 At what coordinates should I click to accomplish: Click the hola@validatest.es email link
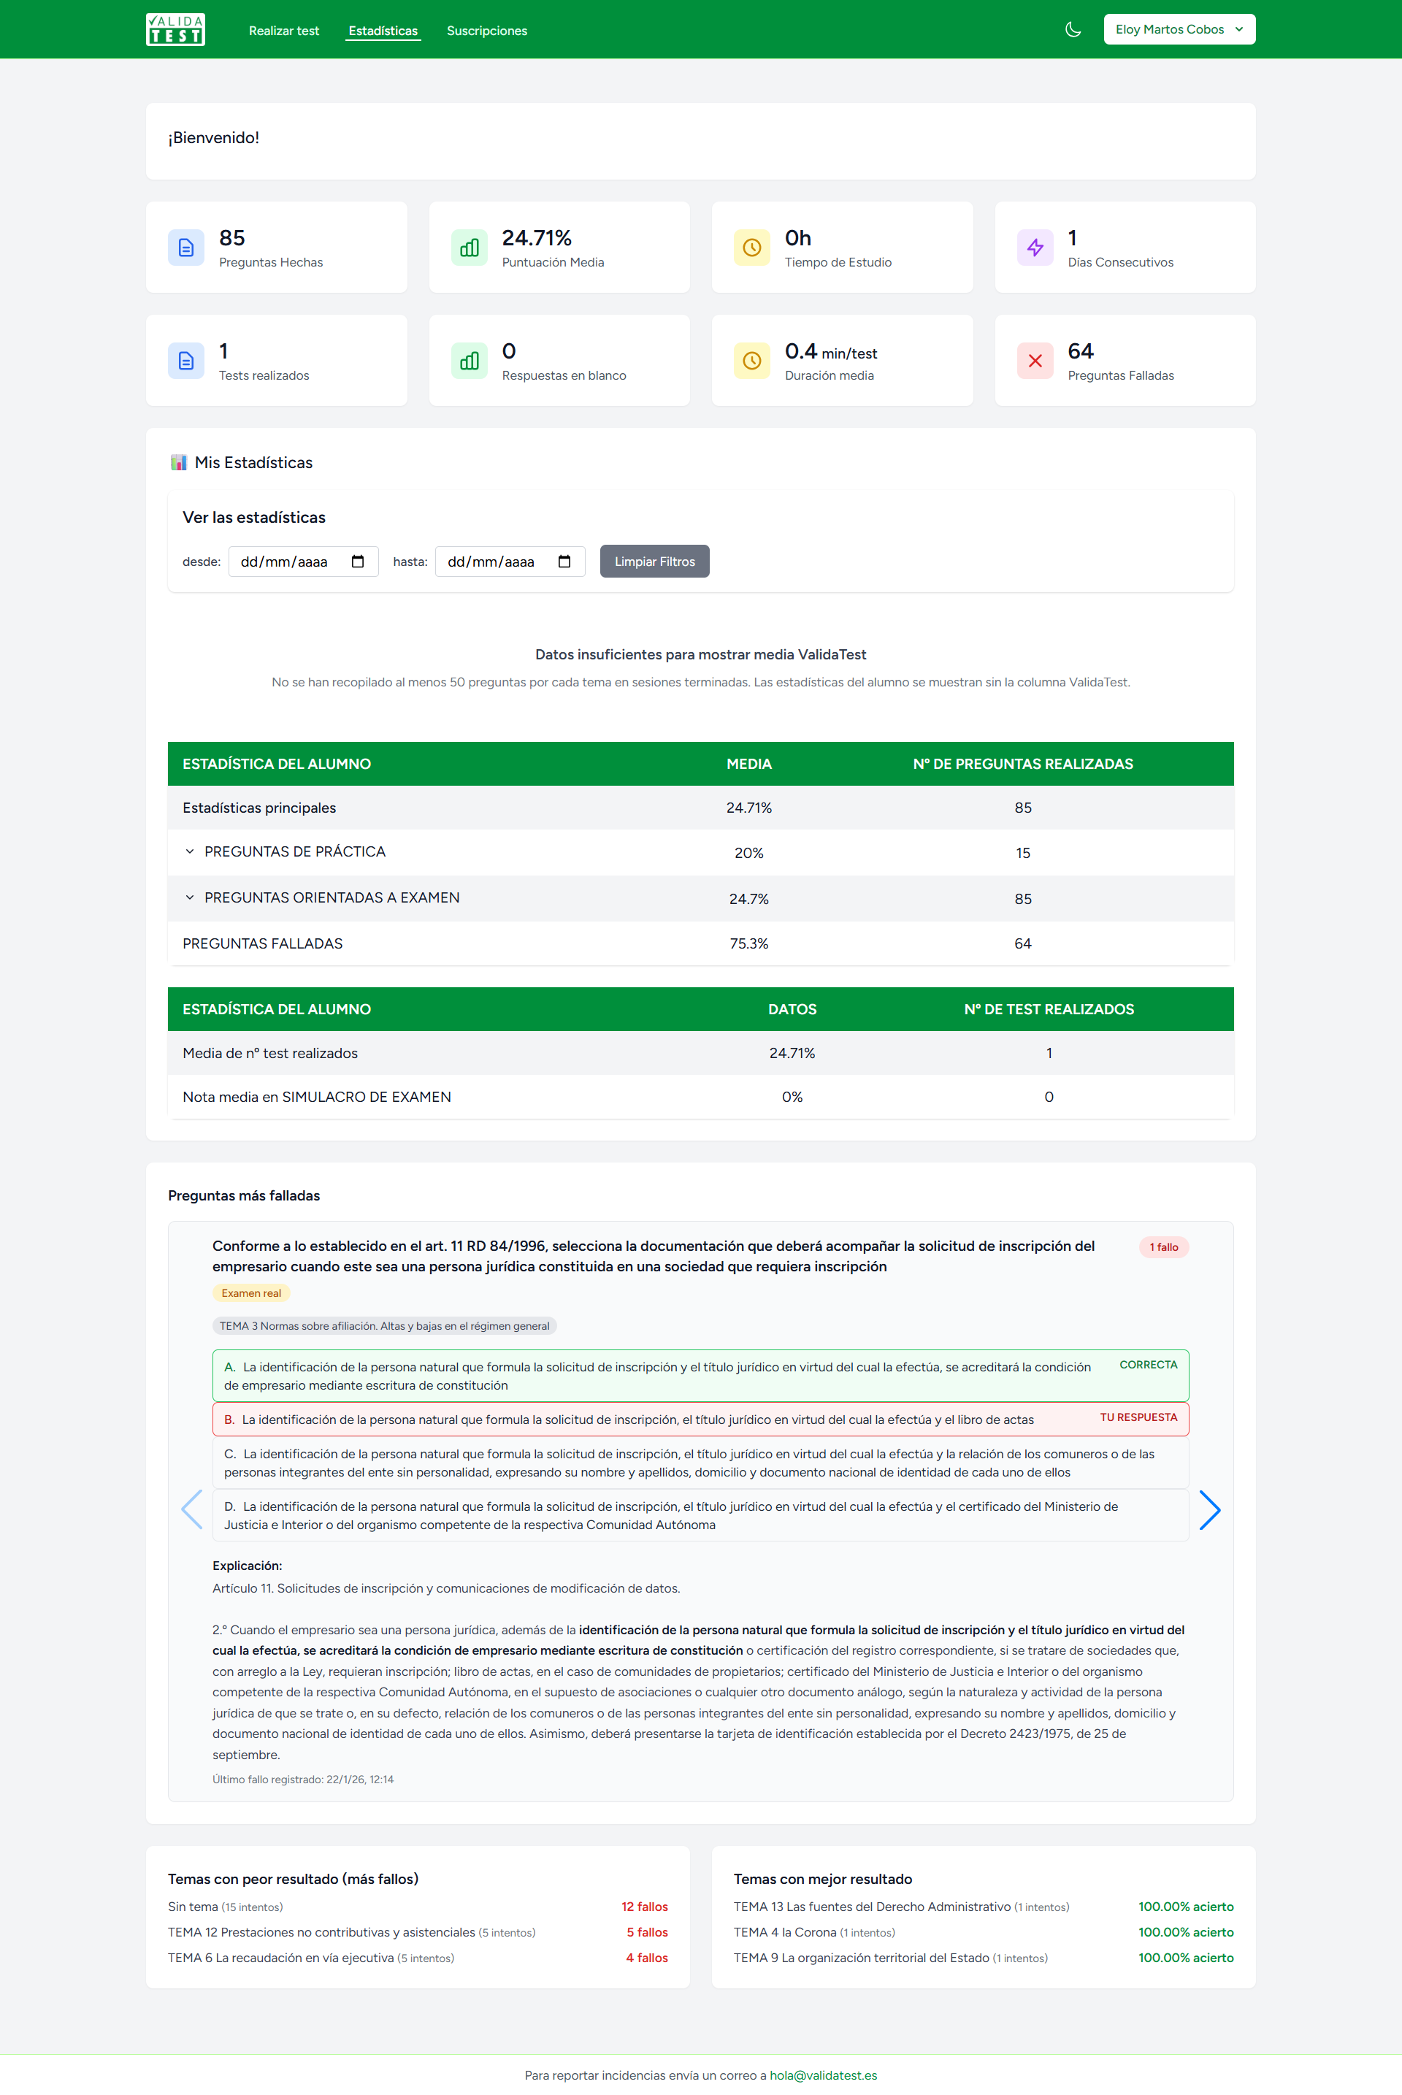(823, 2075)
